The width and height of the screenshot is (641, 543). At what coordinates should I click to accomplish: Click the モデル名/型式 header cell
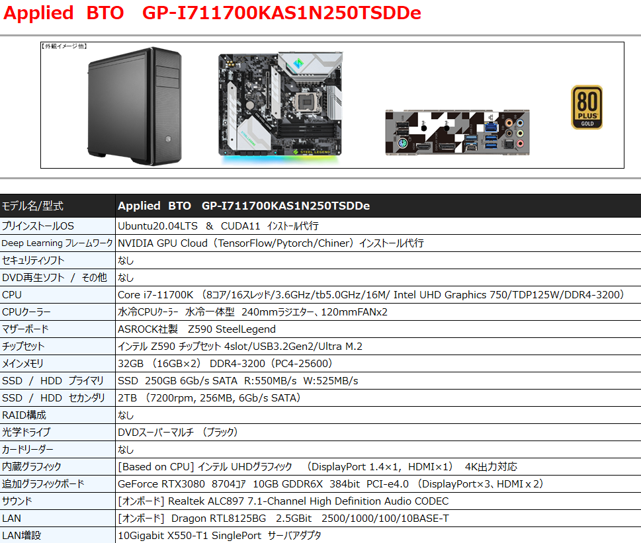58,206
